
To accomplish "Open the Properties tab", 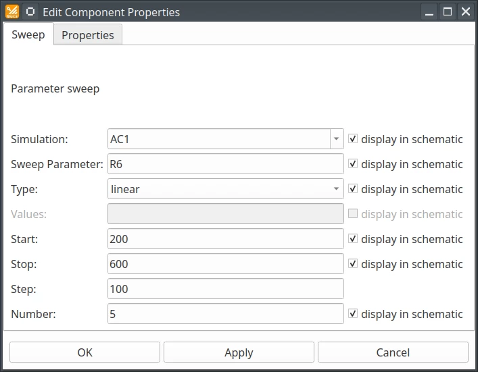I will pos(88,35).
